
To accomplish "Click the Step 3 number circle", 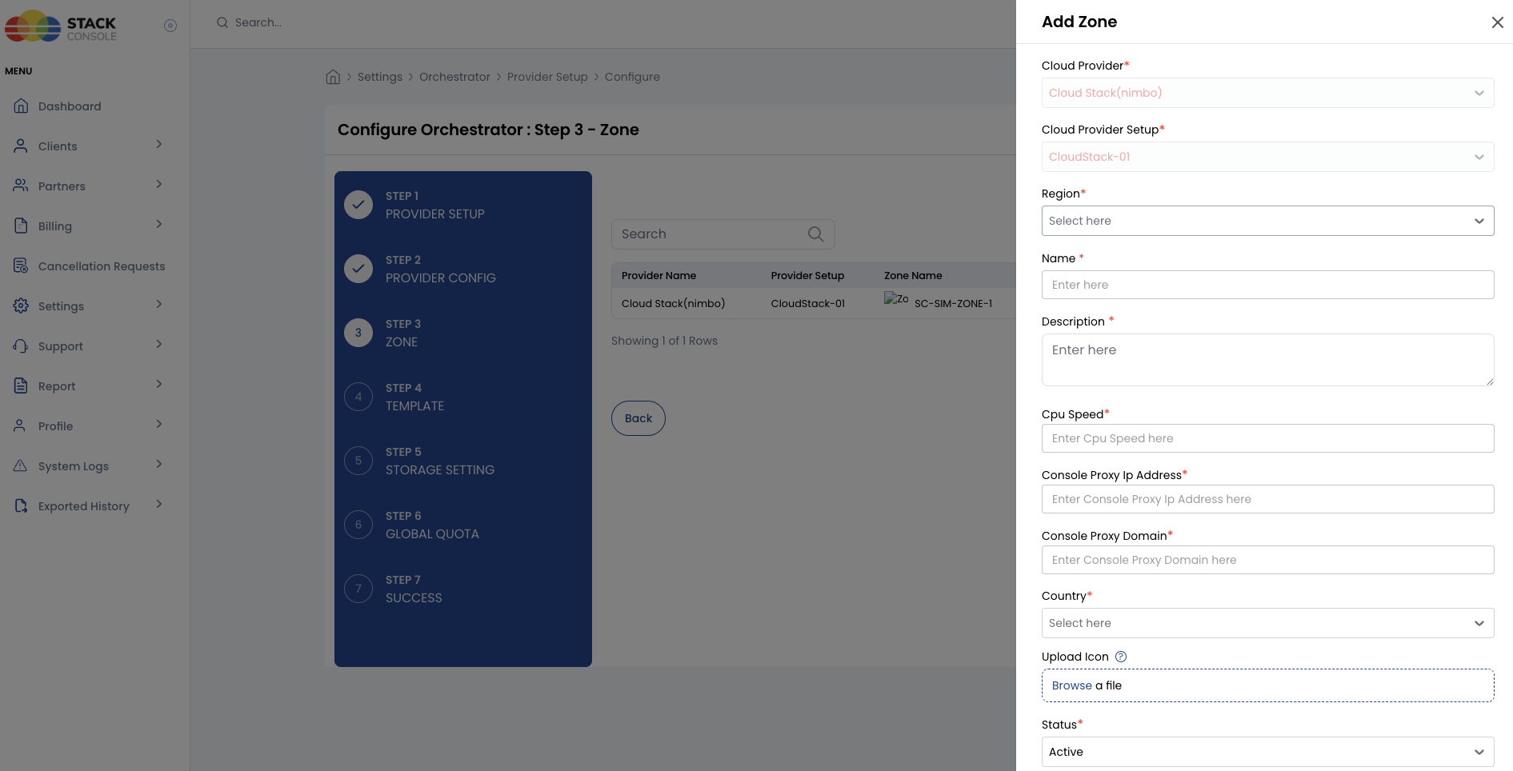I will tap(358, 333).
